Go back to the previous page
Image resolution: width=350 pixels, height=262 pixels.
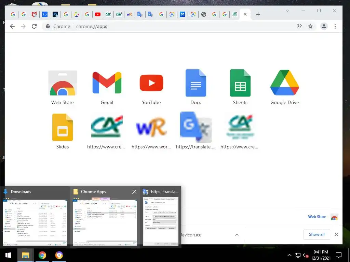click(12, 26)
